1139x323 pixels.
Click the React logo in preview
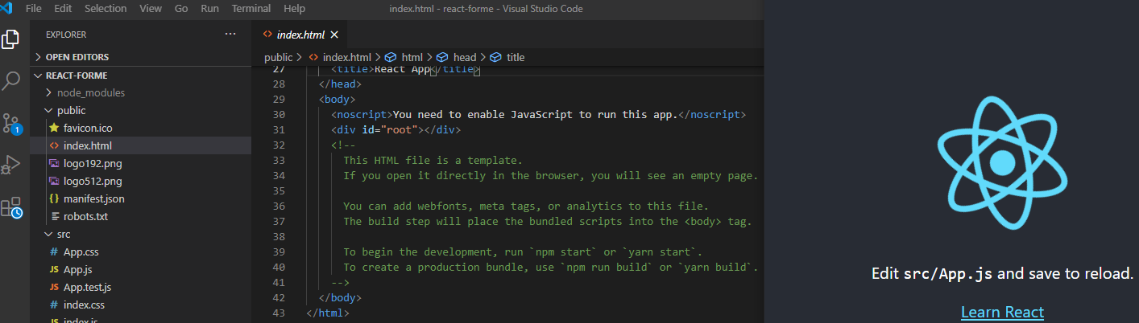(x=1002, y=163)
